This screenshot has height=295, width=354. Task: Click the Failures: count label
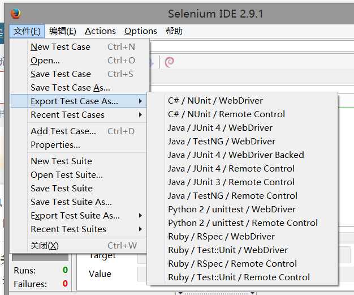click(x=30, y=284)
